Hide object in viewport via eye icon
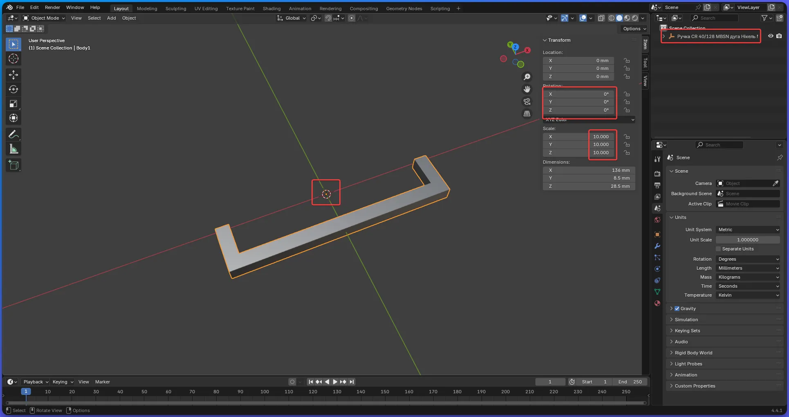 pos(771,36)
